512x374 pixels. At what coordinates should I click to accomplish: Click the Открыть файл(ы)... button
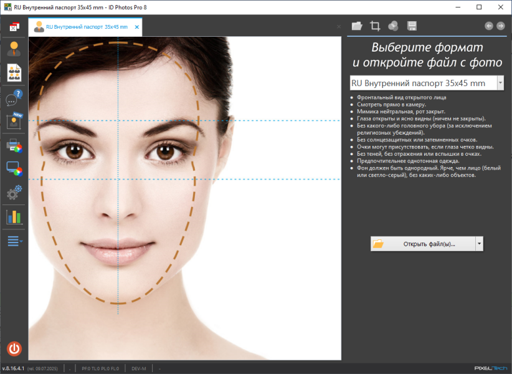423,244
